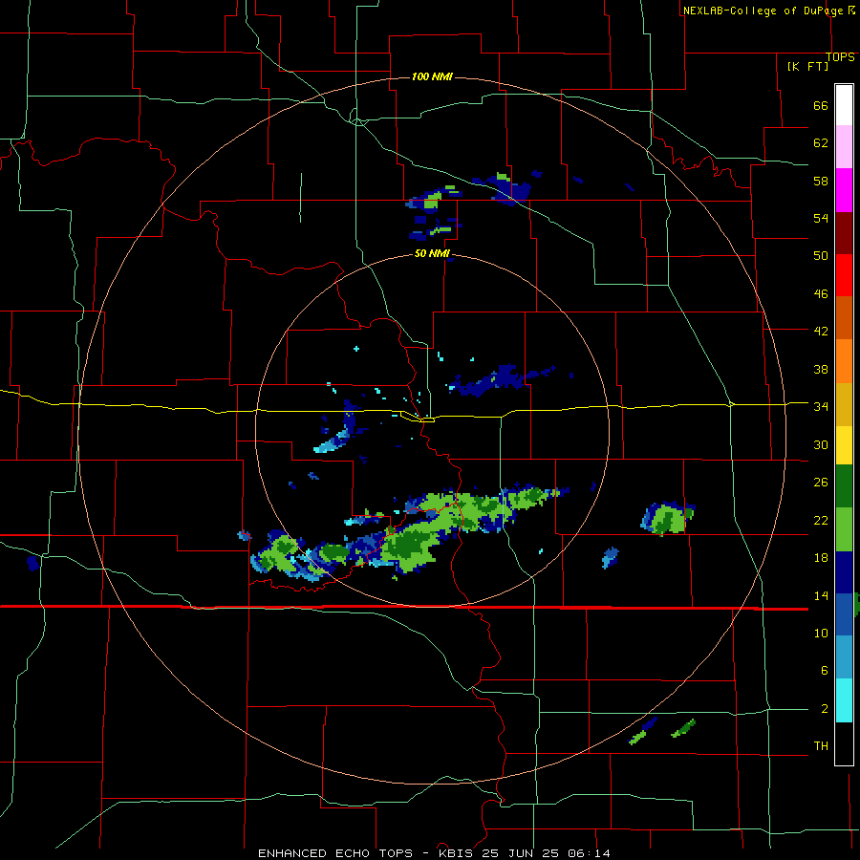Click the 18 legend value
This screenshot has height=860, width=860.
pos(821,558)
